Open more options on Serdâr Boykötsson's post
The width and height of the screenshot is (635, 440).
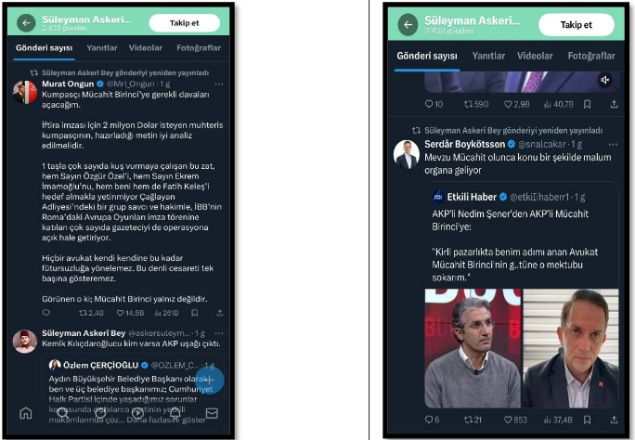tap(613, 145)
